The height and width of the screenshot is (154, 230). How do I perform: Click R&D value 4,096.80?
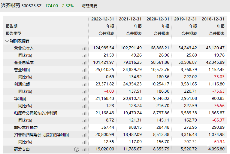pyautogui.click(x=216, y=149)
